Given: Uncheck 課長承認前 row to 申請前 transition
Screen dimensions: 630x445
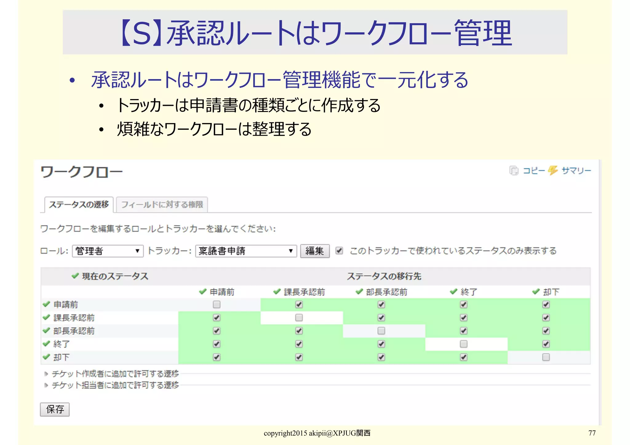Looking at the screenshot, I should [217, 317].
